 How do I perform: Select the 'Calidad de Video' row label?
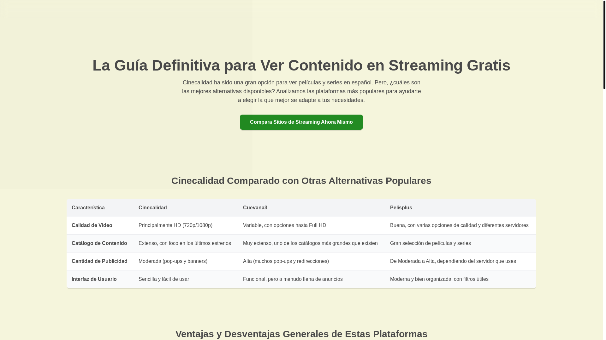[x=92, y=225]
